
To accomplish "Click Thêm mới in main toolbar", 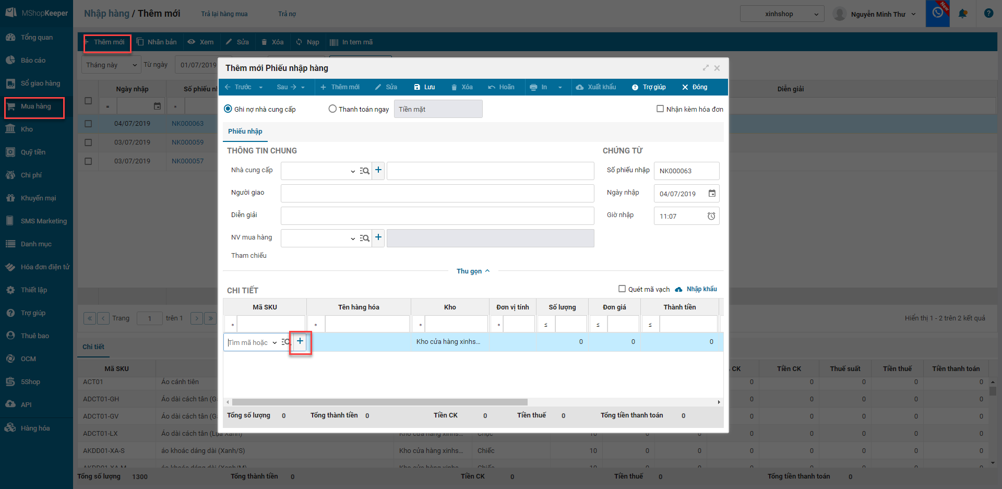I will click(x=105, y=42).
